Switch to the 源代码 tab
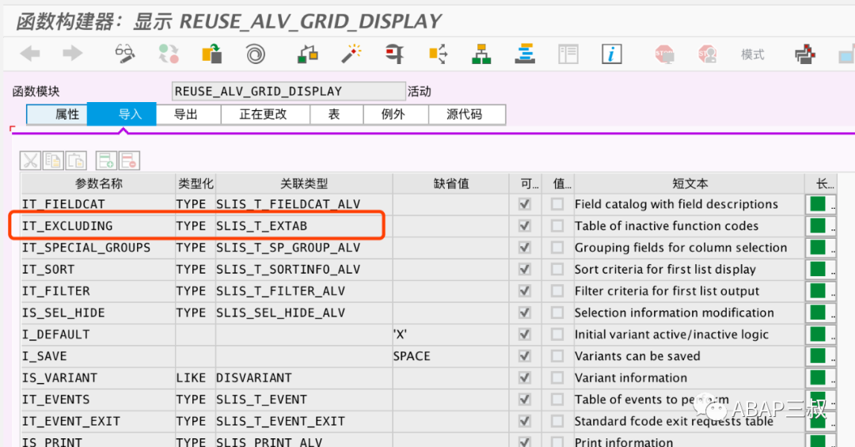The image size is (855, 447). [x=467, y=115]
